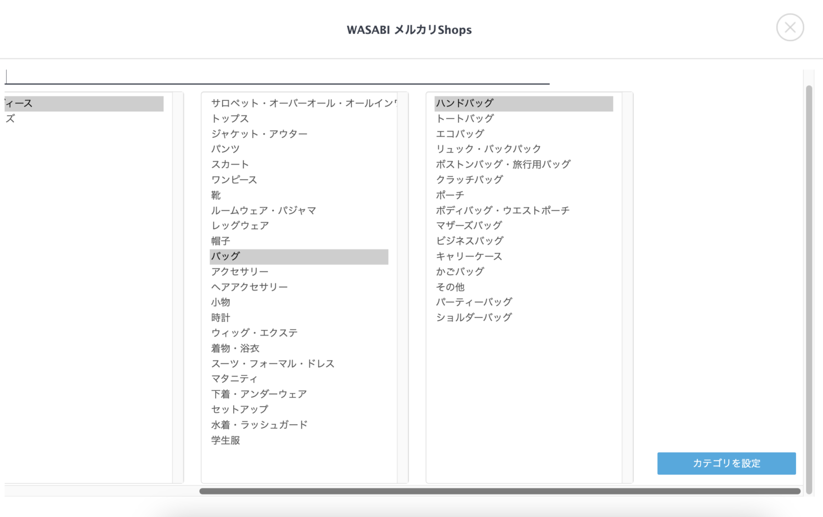Select the バッグ category

[x=226, y=256]
